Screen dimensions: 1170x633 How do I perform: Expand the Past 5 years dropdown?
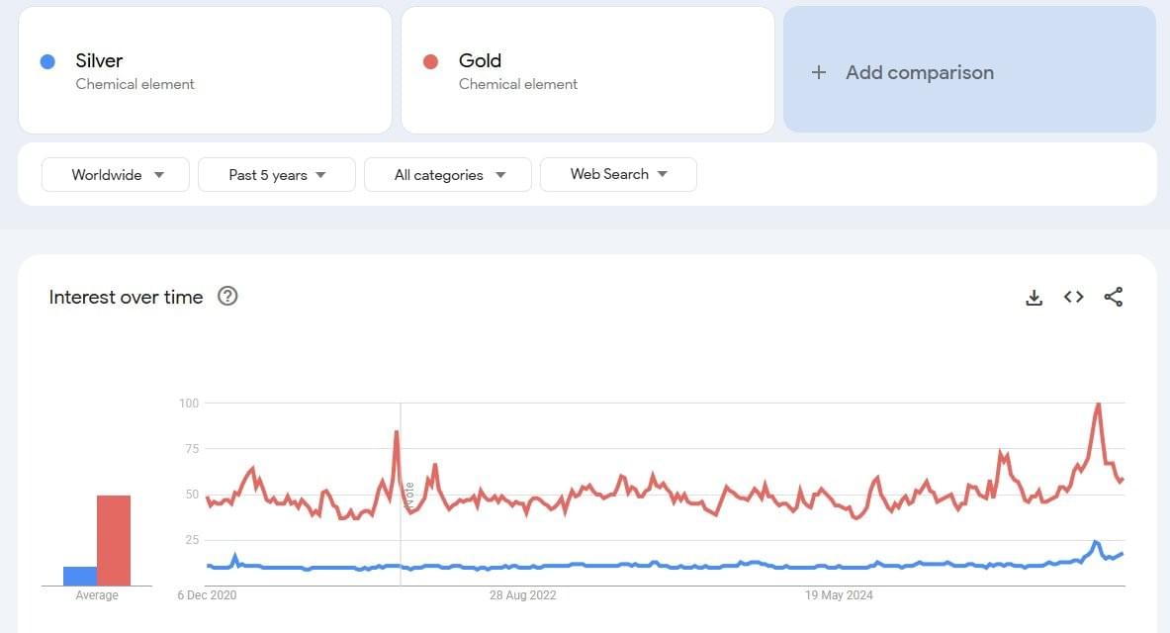(x=277, y=175)
